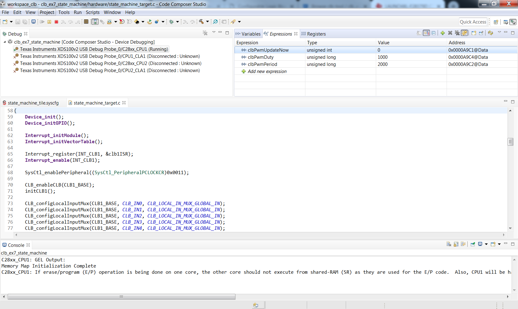
Task: Click the Pin Console icon
Action: (x=473, y=244)
